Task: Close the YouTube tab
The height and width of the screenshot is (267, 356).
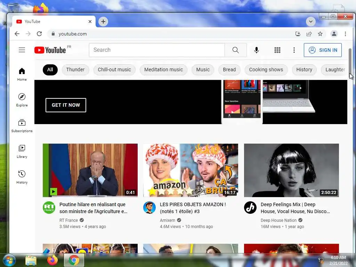Action: 90,22
